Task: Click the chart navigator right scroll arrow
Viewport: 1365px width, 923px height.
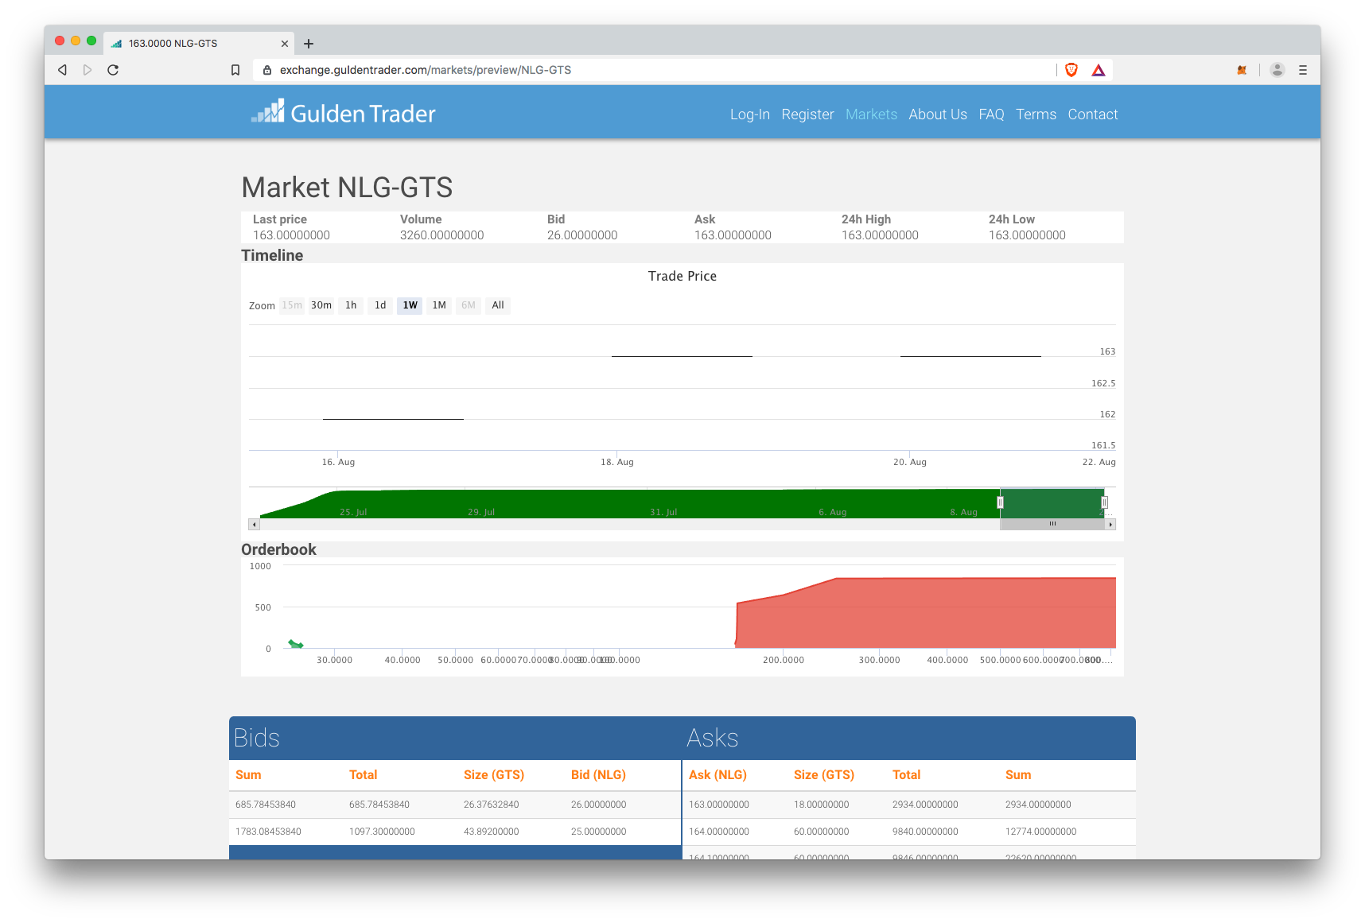Action: [1110, 525]
